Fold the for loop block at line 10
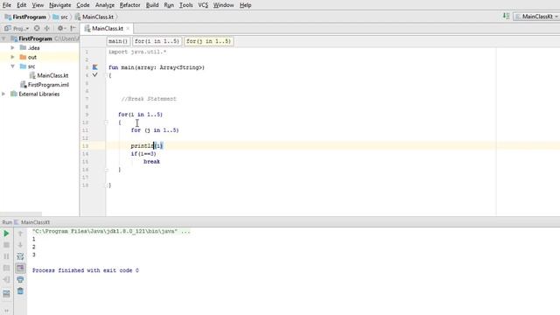The image size is (560, 315). tap(106, 122)
